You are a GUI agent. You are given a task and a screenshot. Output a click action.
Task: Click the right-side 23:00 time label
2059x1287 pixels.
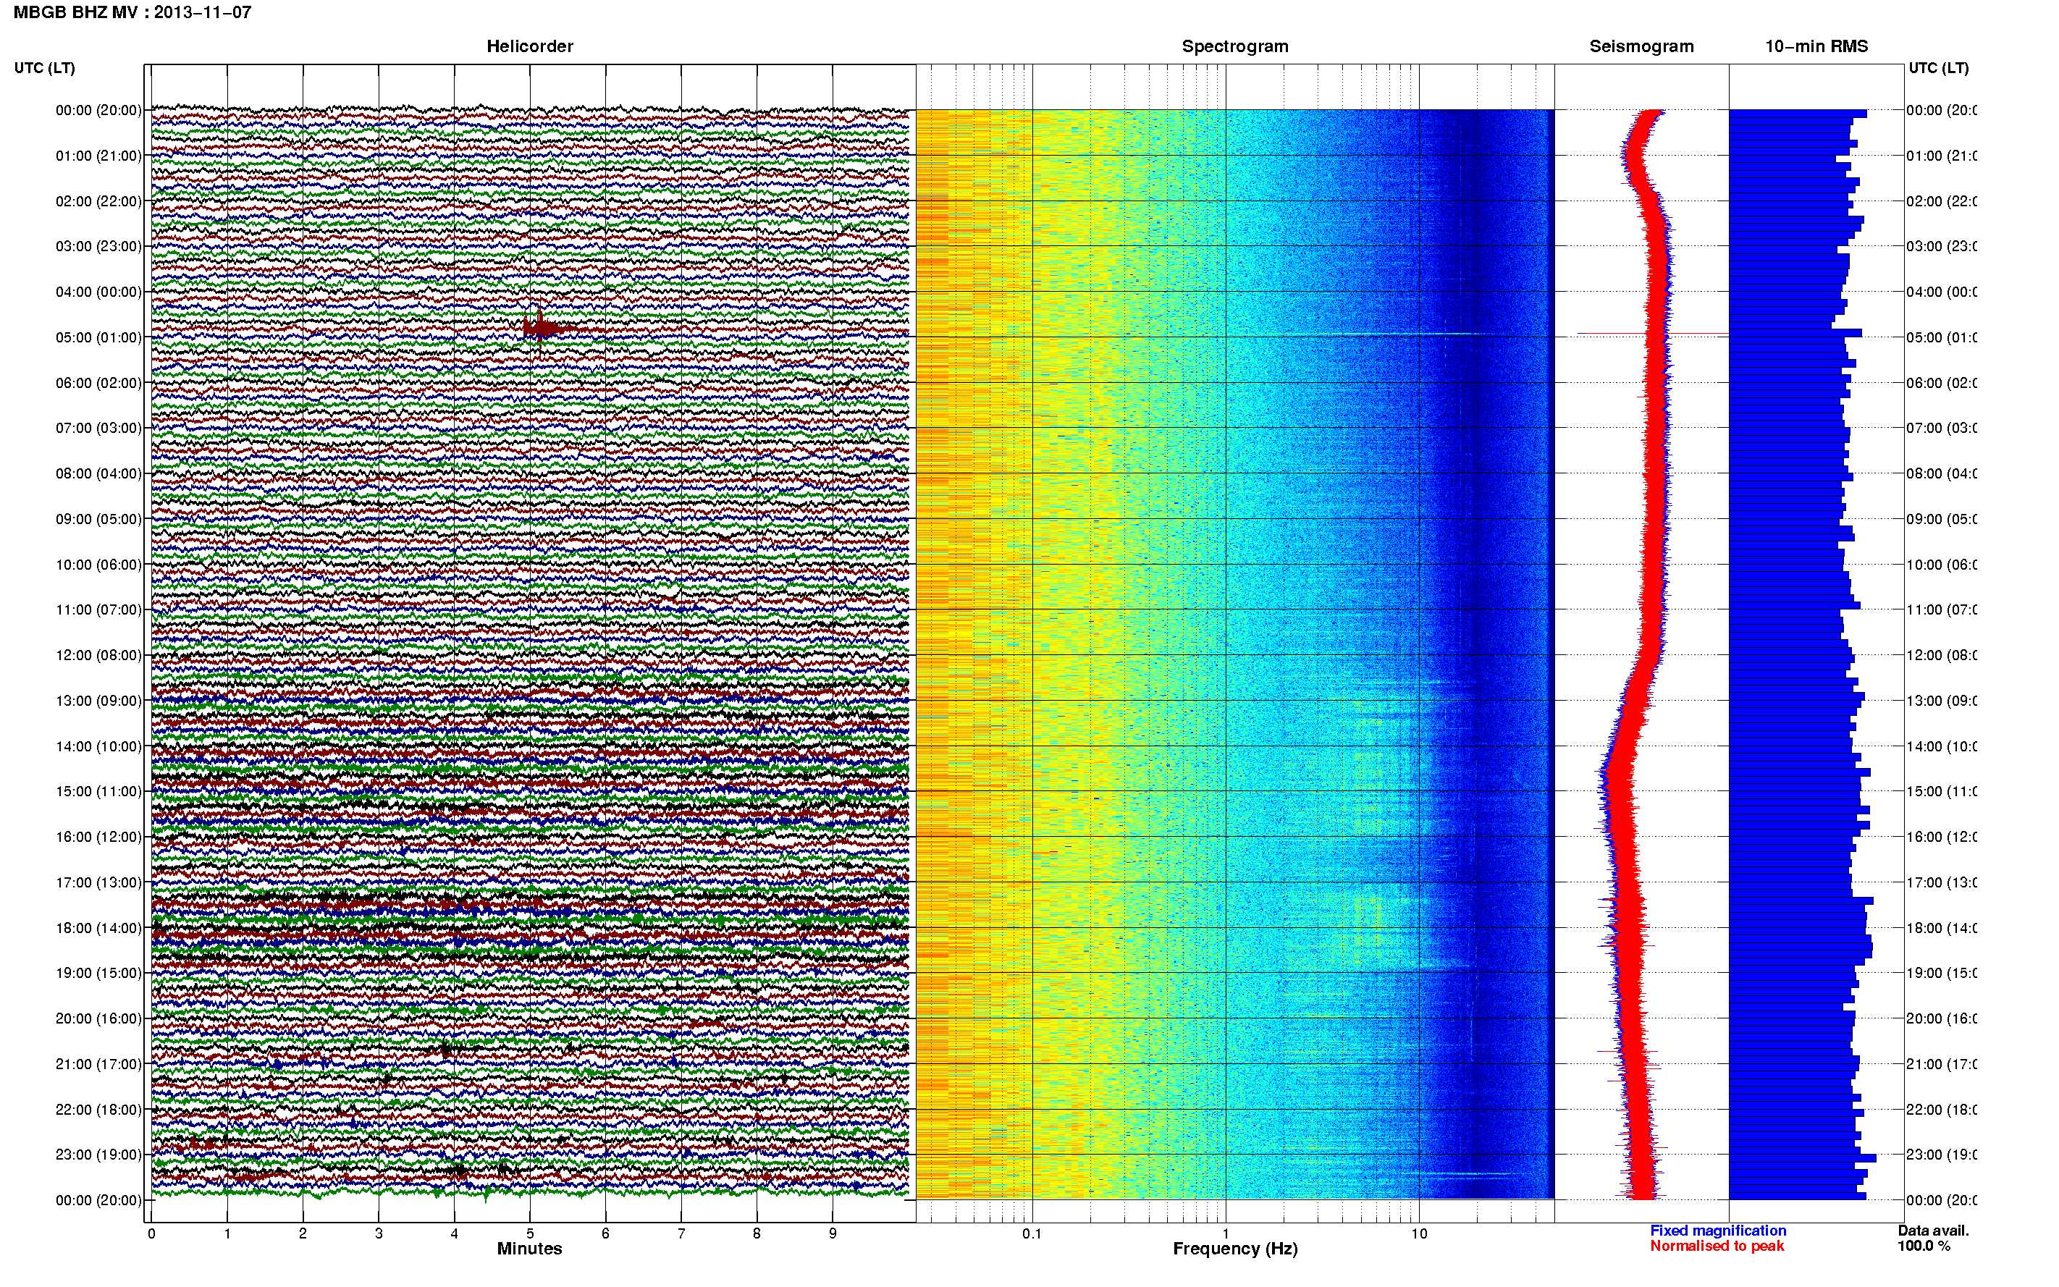coord(1942,1155)
